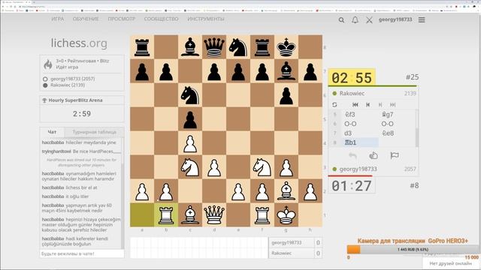Image resolution: width=481 pixels, height=270 pixels.
Task: Select the white bishop on c1
Action: click(x=190, y=215)
